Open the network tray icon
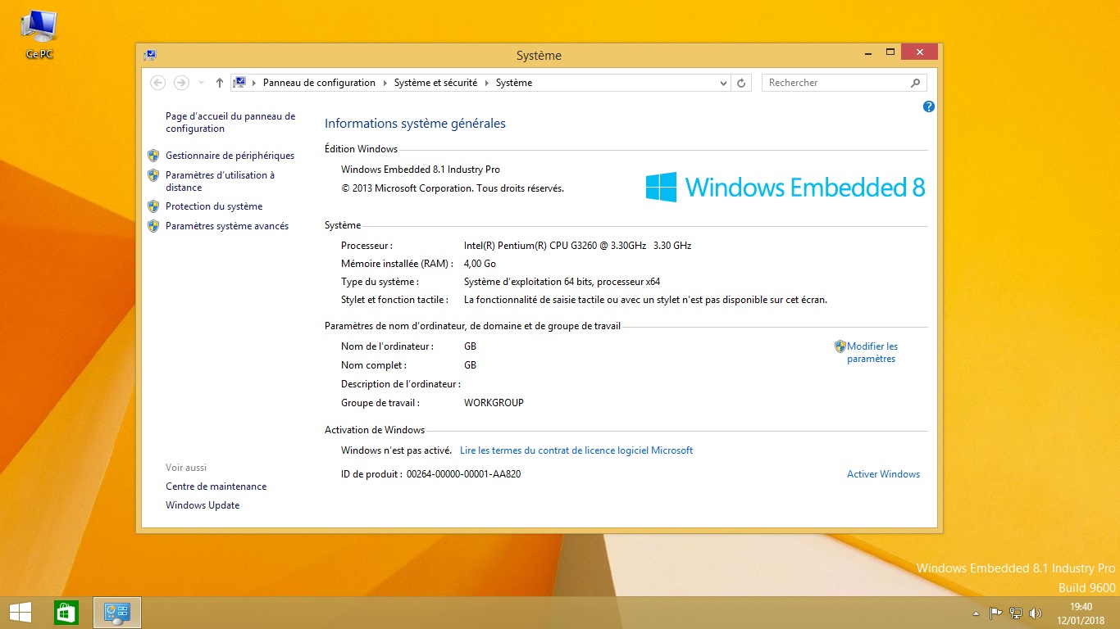The height and width of the screenshot is (629, 1120). pyautogui.click(x=1016, y=613)
